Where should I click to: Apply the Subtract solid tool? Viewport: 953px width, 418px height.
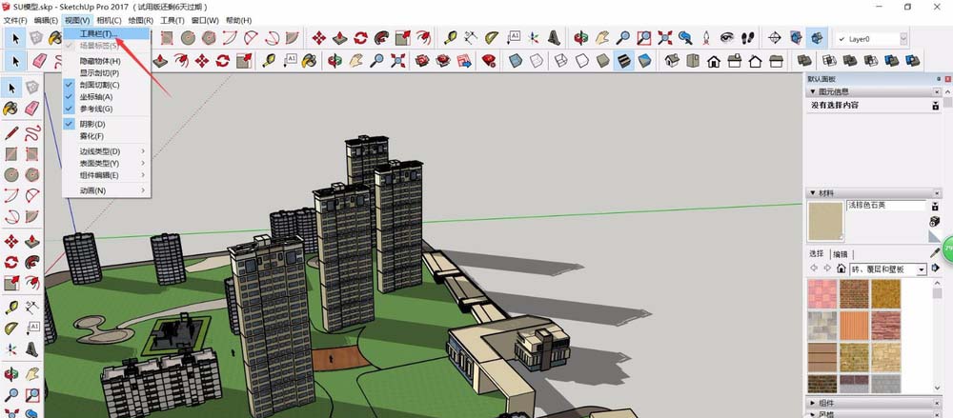point(871,61)
